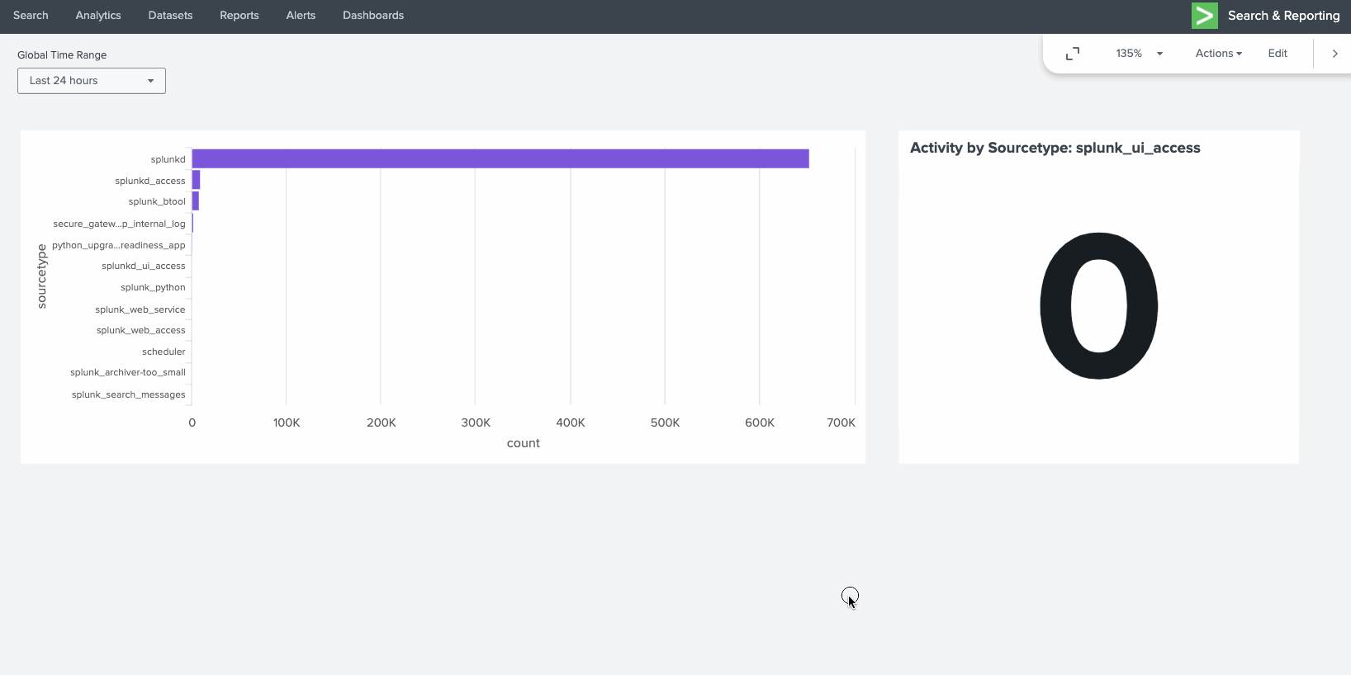Click the Activity by Sourcetype panel title
This screenshot has height=675, width=1351.
1055,148
